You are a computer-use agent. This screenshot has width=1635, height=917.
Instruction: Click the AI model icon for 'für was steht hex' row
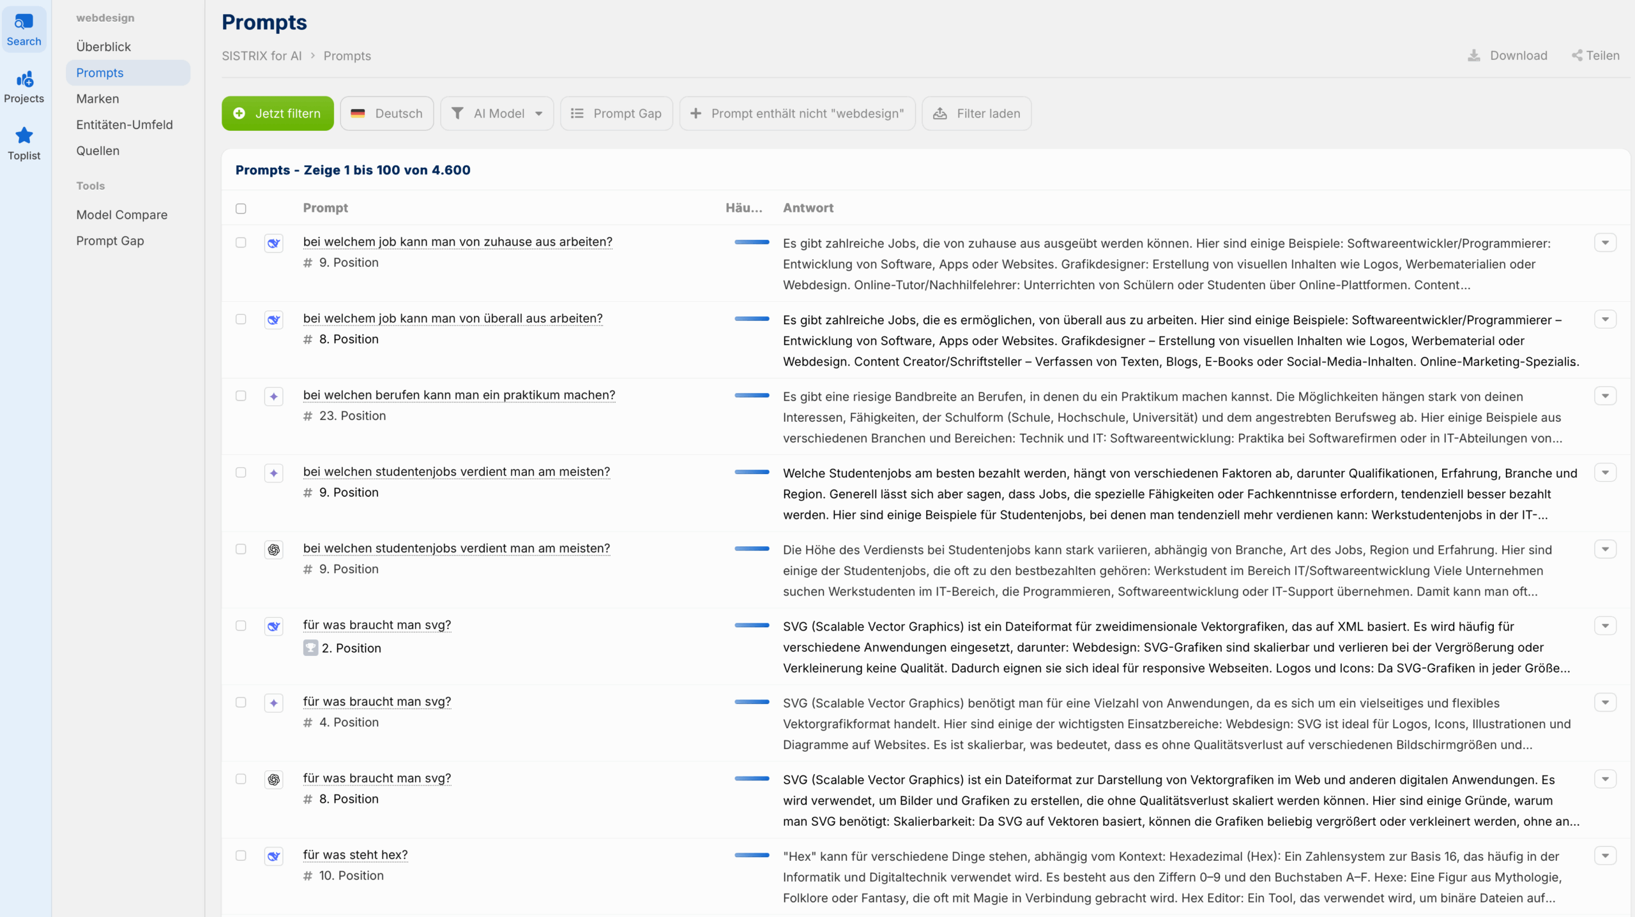tap(274, 856)
